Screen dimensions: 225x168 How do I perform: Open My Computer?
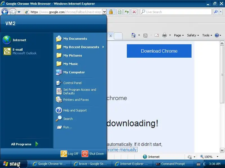click(x=80, y=72)
